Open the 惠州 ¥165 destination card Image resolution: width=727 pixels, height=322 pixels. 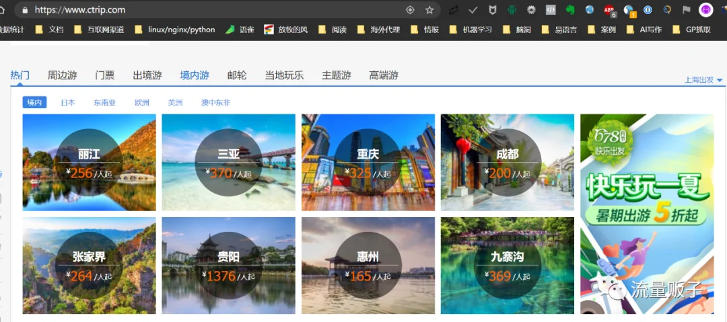point(368,266)
